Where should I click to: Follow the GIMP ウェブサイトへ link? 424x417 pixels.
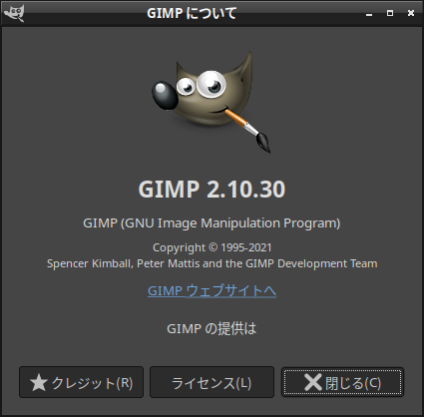point(212,291)
